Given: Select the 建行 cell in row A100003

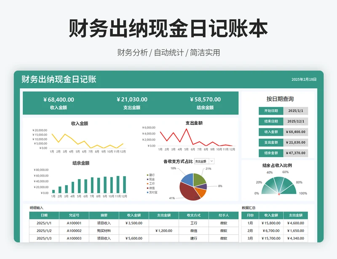Looking at the screenshot, I should pos(194,238).
